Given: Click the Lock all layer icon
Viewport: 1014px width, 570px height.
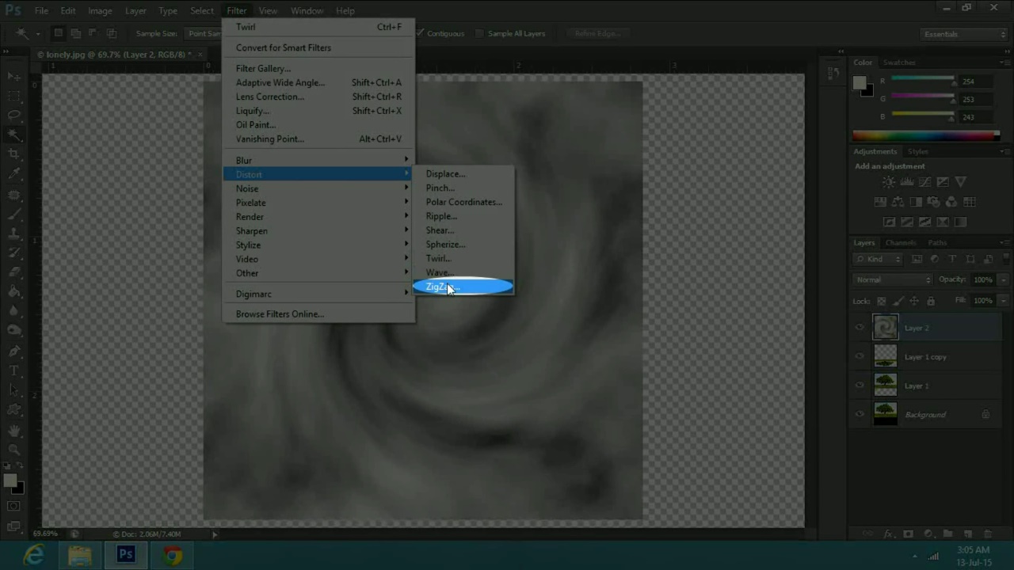Looking at the screenshot, I should click(931, 301).
